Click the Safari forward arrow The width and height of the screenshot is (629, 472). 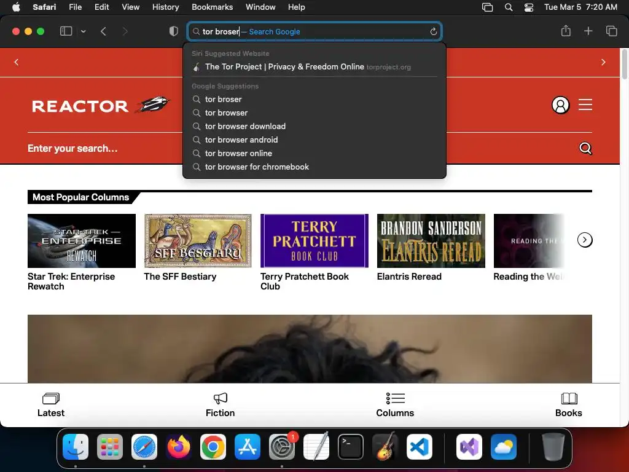click(x=125, y=31)
